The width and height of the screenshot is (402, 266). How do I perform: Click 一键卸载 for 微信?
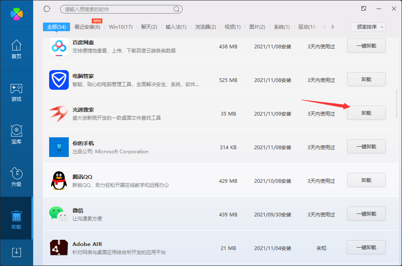click(x=366, y=214)
